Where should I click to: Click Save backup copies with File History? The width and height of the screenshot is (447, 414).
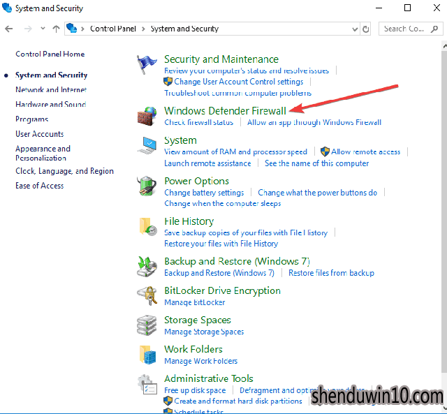pos(246,232)
